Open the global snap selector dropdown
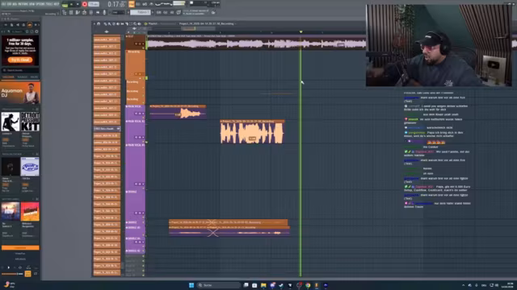The height and width of the screenshot is (290, 517). pos(118,12)
